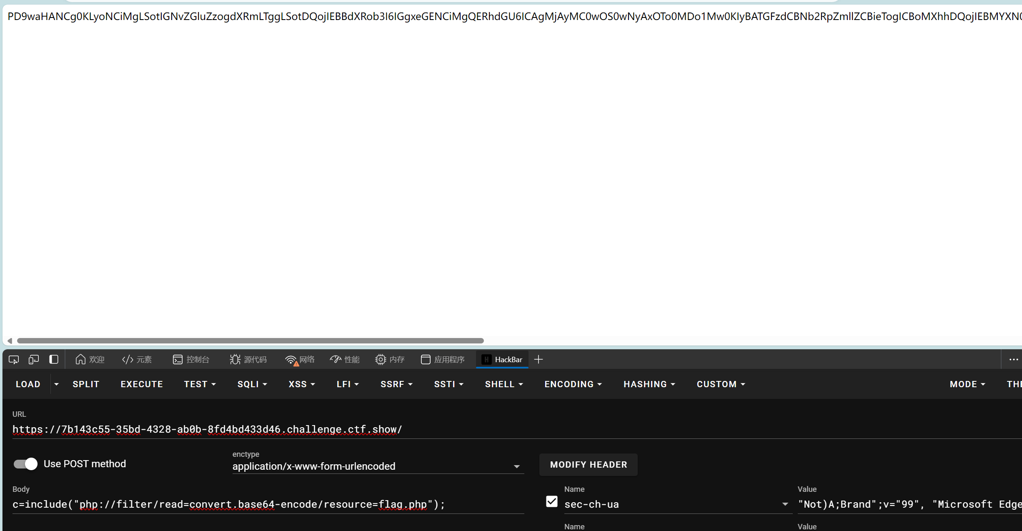Uncheck the sec-ch-ua header checkbox

551,501
